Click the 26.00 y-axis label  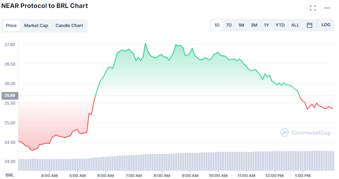[x=10, y=84]
